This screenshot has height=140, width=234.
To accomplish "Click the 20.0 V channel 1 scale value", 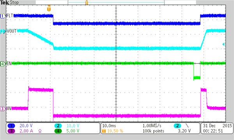I will 26,126.
